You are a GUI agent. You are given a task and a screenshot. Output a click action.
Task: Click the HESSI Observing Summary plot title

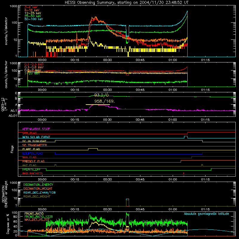127,3
